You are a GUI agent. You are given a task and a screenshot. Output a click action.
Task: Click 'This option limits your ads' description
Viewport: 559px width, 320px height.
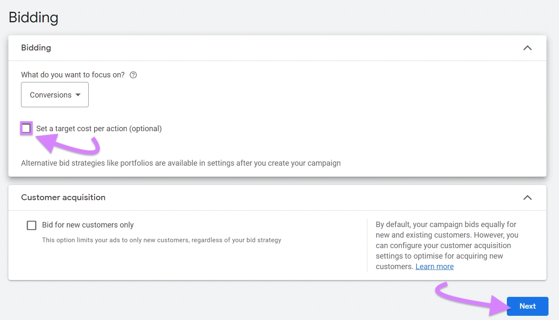tap(161, 240)
